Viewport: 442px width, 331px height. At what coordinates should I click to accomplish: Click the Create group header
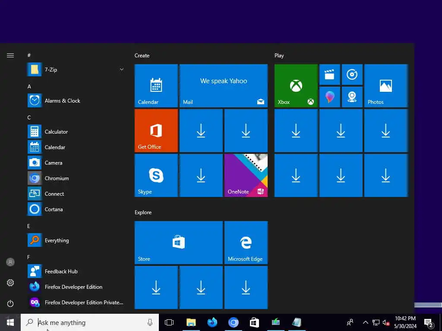(142, 56)
